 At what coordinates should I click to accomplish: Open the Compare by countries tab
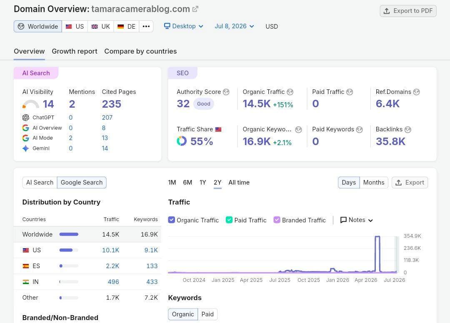pos(140,51)
